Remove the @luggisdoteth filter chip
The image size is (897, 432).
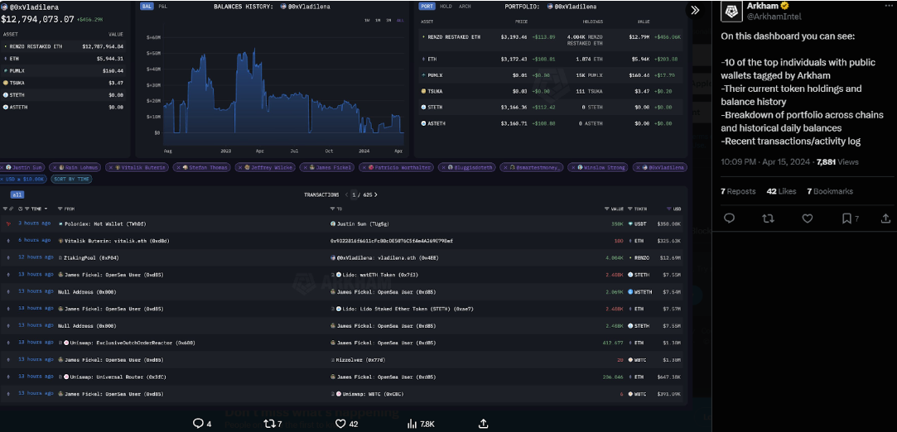tap(444, 167)
